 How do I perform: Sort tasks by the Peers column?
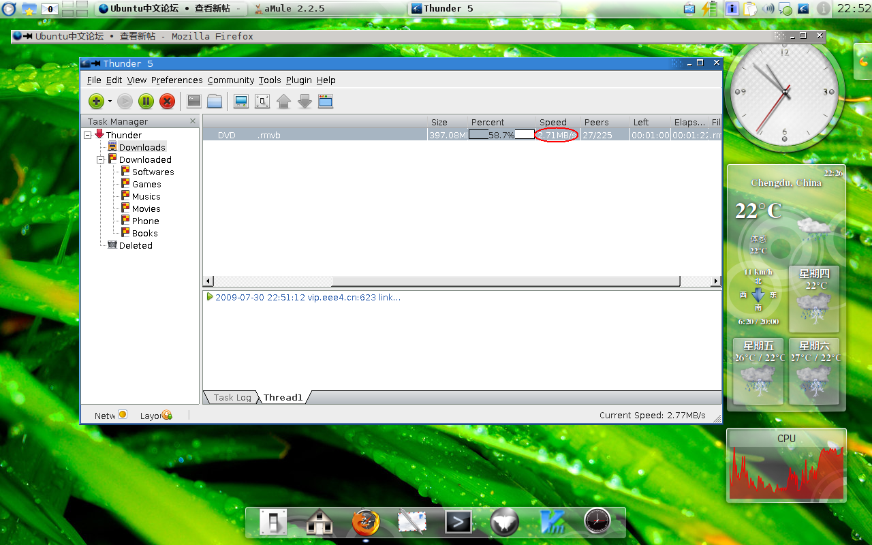coord(605,122)
